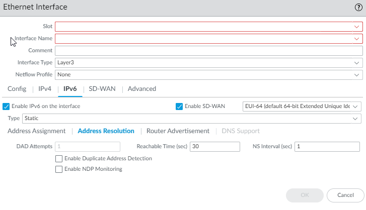Click the help question mark icon
Image resolution: width=366 pixels, height=210 pixels.
point(358,8)
